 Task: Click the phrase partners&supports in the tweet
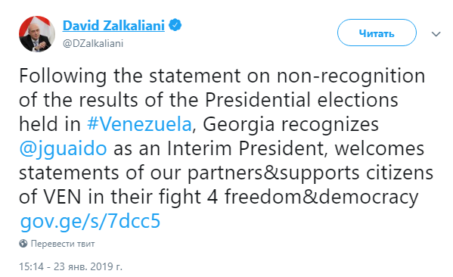click(x=274, y=173)
